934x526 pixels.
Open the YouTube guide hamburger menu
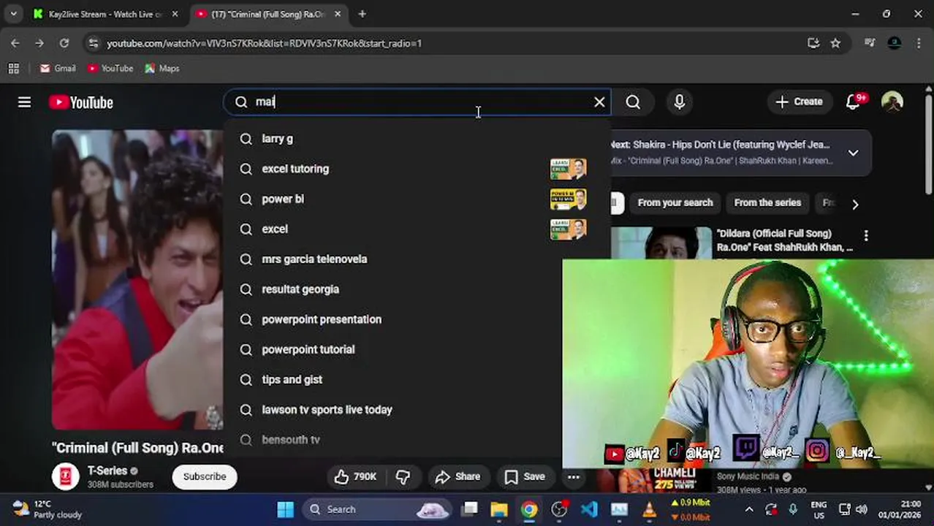[24, 102]
